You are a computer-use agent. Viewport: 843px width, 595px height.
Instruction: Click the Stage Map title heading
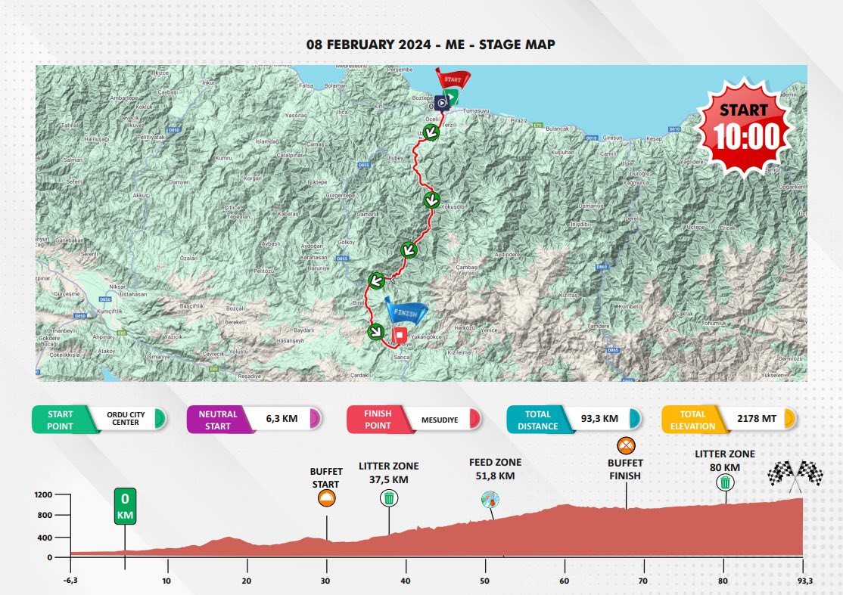tap(431, 45)
